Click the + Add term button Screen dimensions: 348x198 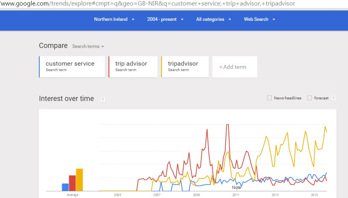tap(235, 67)
